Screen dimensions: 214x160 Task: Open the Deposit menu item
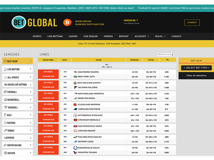124,36
